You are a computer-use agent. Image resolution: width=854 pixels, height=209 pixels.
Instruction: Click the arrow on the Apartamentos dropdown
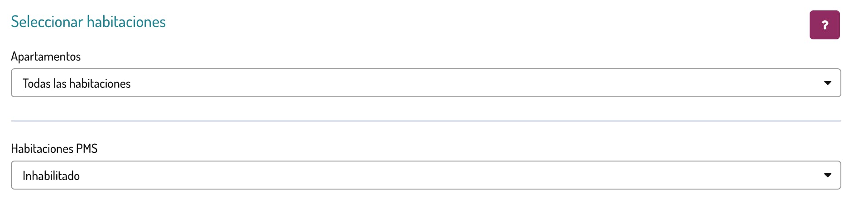(827, 83)
